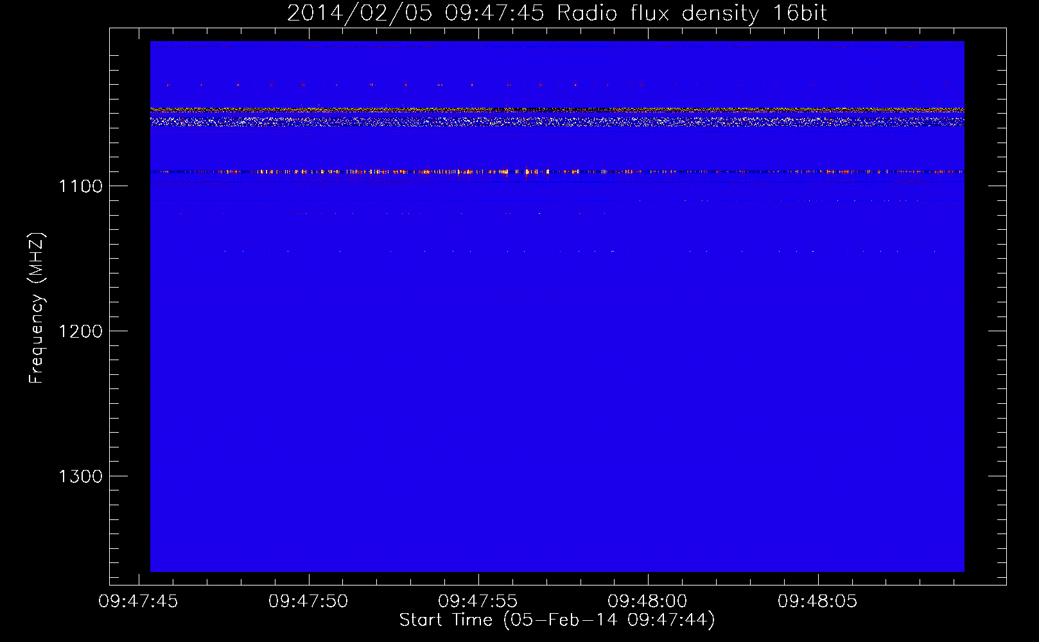Click the dotted emission line near 1090 MHz
Image resolution: width=1039 pixels, height=642 pixels.
point(557,171)
